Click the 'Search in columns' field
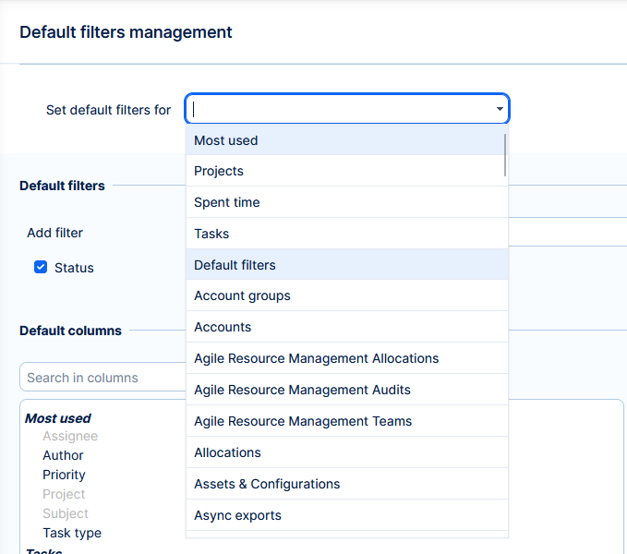This screenshot has height=554, width=627. pos(102,378)
